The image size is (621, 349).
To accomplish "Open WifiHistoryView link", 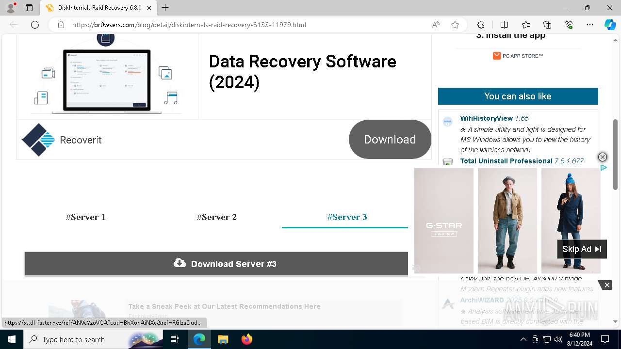I will click(487, 118).
